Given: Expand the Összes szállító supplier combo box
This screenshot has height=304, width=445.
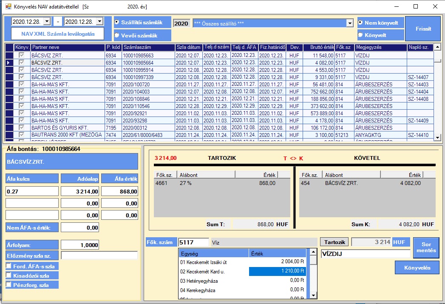Looking at the screenshot, I should (x=350, y=23).
